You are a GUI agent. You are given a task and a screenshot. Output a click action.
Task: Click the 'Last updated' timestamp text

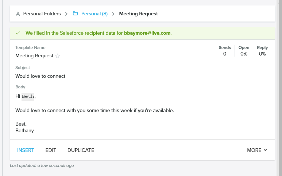[42, 165]
